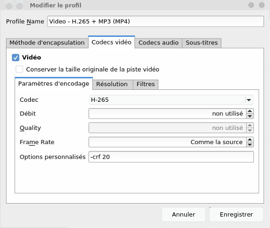Open the Méthode d'encapsulation tab

[47, 43]
